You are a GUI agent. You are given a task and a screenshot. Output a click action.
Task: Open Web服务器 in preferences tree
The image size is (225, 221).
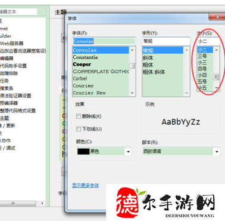[x=12, y=44]
